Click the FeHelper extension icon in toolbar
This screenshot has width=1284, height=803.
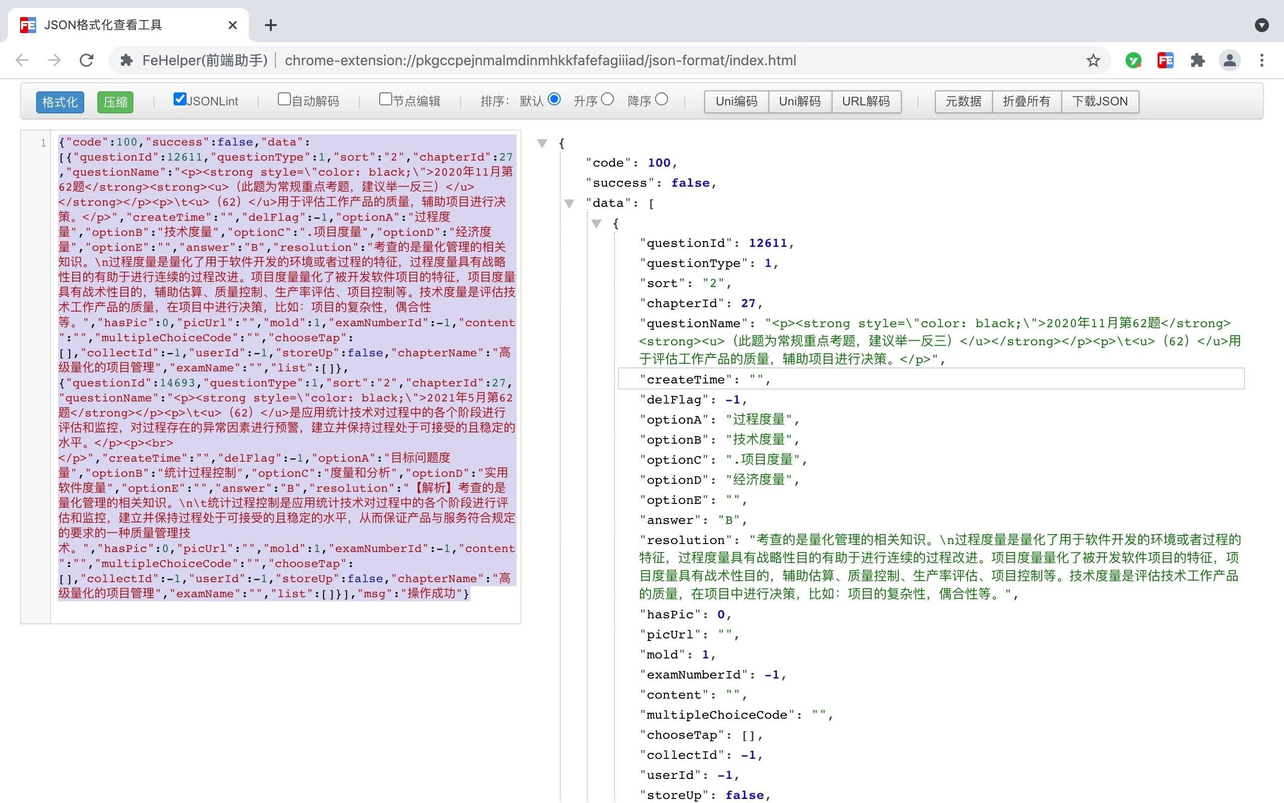pos(1165,61)
